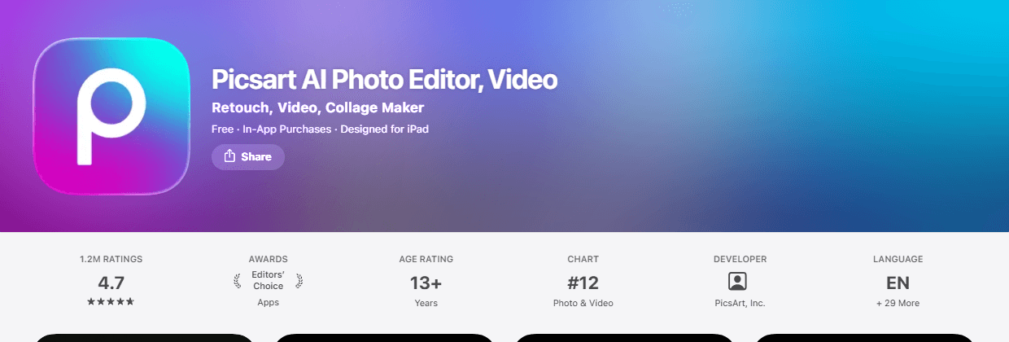Click the Picsart app icon

(111, 116)
